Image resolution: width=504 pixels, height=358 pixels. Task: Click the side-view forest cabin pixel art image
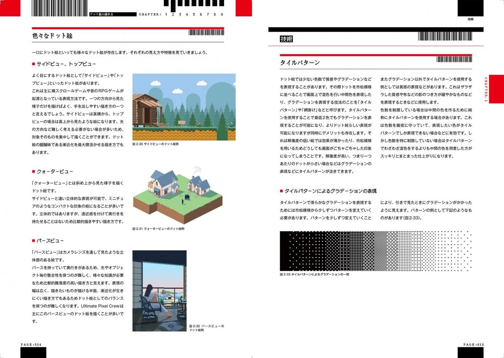184,107
